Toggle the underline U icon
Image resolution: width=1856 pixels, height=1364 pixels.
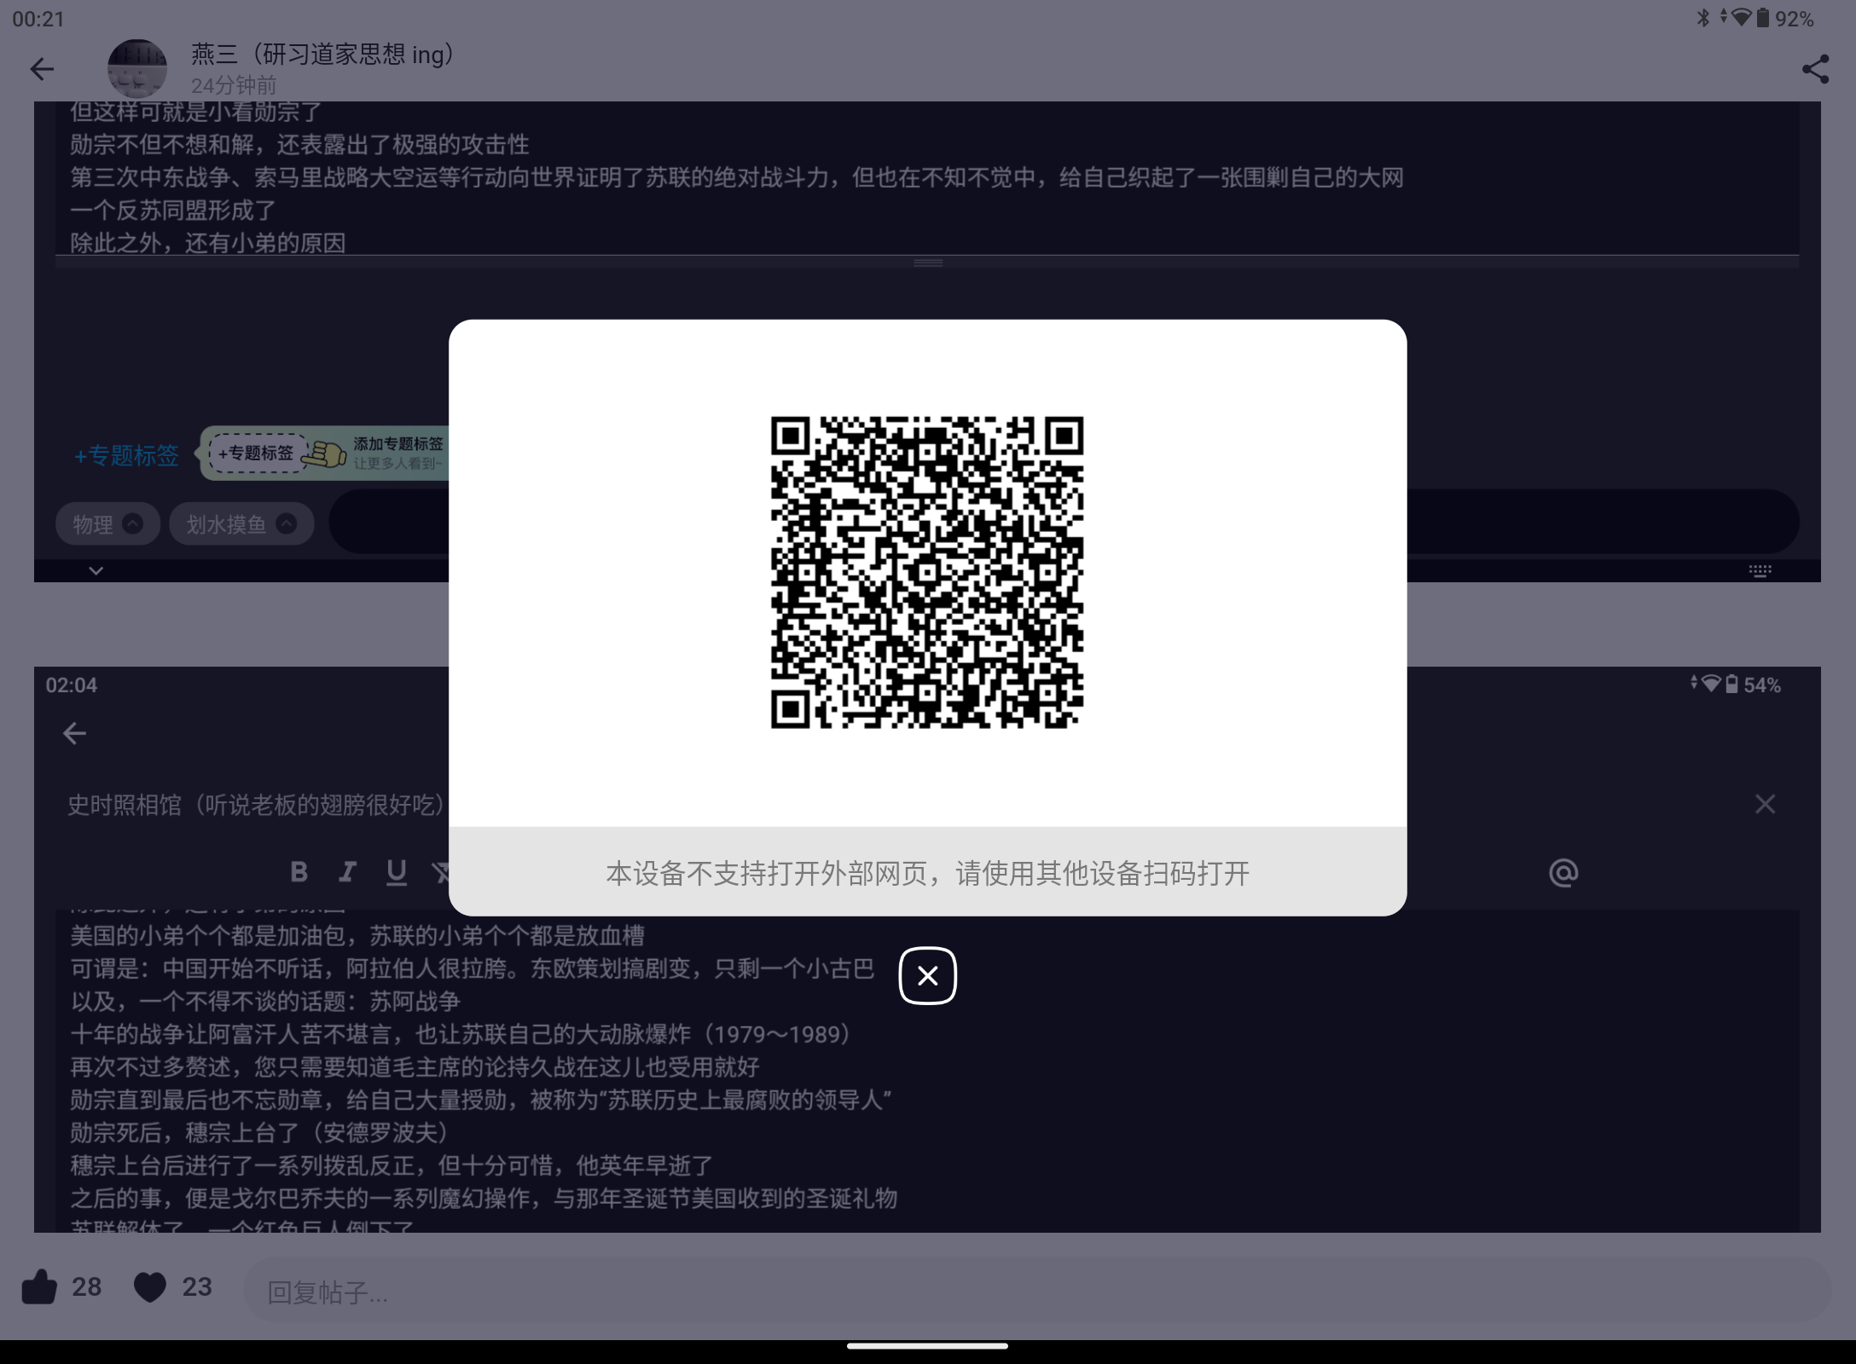coord(396,871)
